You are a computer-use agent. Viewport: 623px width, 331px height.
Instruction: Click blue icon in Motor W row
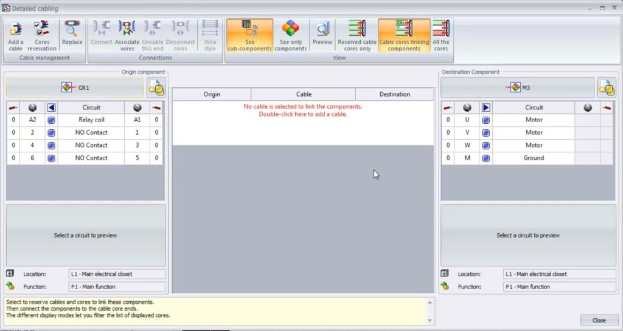coord(486,146)
